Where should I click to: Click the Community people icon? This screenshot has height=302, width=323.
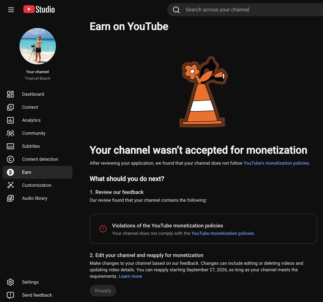pyautogui.click(x=10, y=133)
